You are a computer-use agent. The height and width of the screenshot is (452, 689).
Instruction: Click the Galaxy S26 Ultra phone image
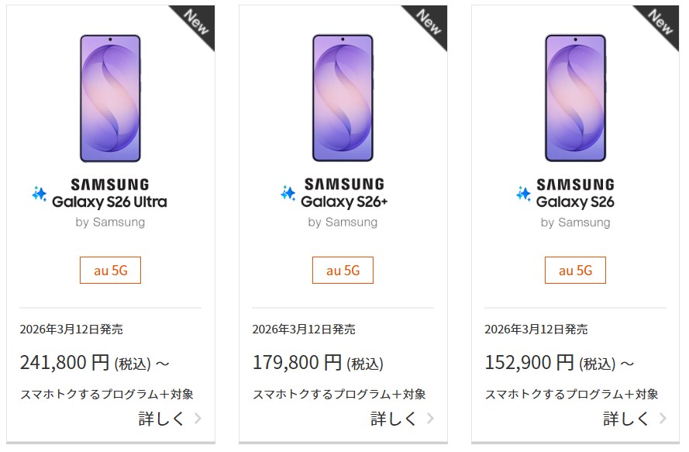(110, 98)
